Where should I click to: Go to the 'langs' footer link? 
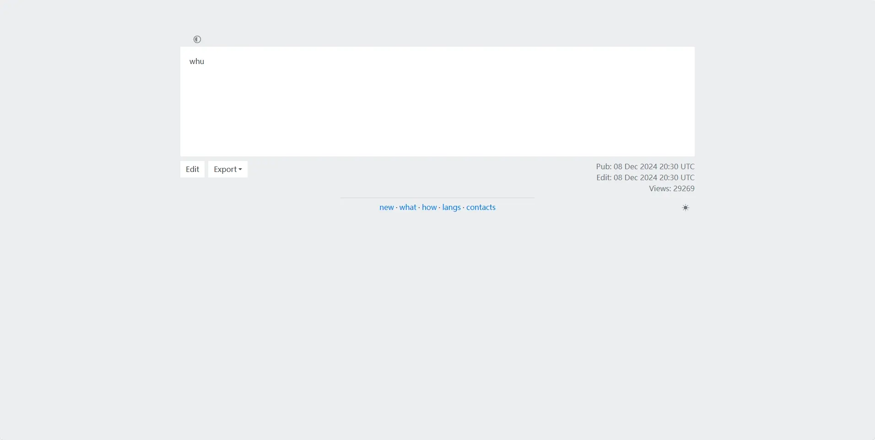coord(451,207)
